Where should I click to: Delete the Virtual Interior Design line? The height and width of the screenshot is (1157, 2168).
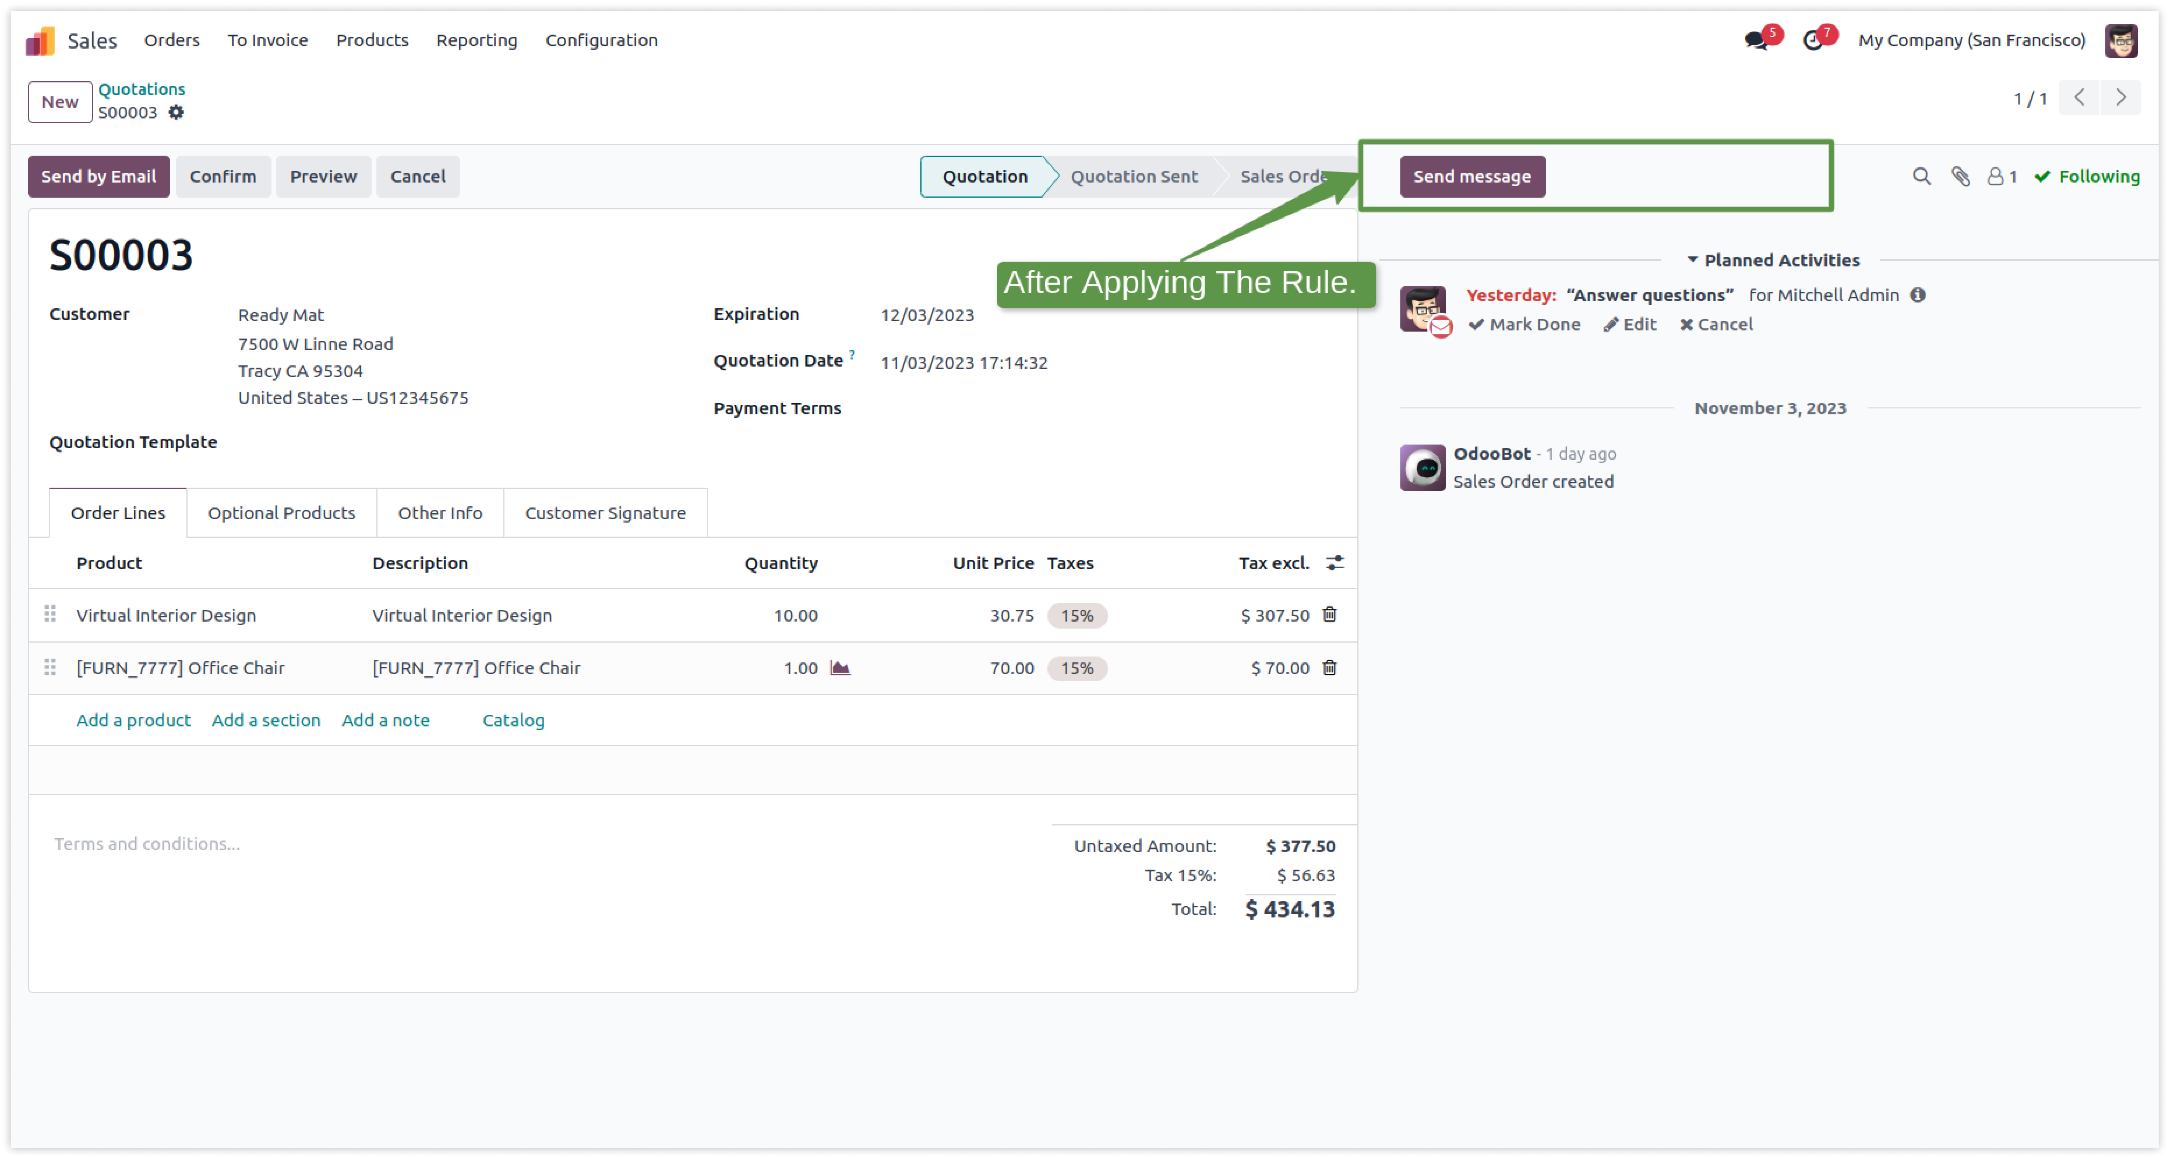(x=1330, y=614)
